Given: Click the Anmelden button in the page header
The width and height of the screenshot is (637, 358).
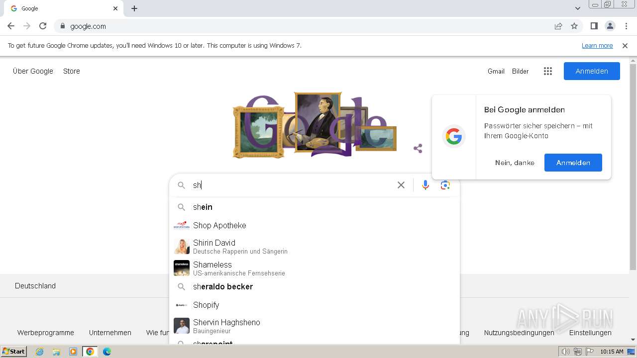Looking at the screenshot, I should click(592, 71).
